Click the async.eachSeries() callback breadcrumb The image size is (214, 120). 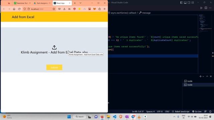(123, 13)
